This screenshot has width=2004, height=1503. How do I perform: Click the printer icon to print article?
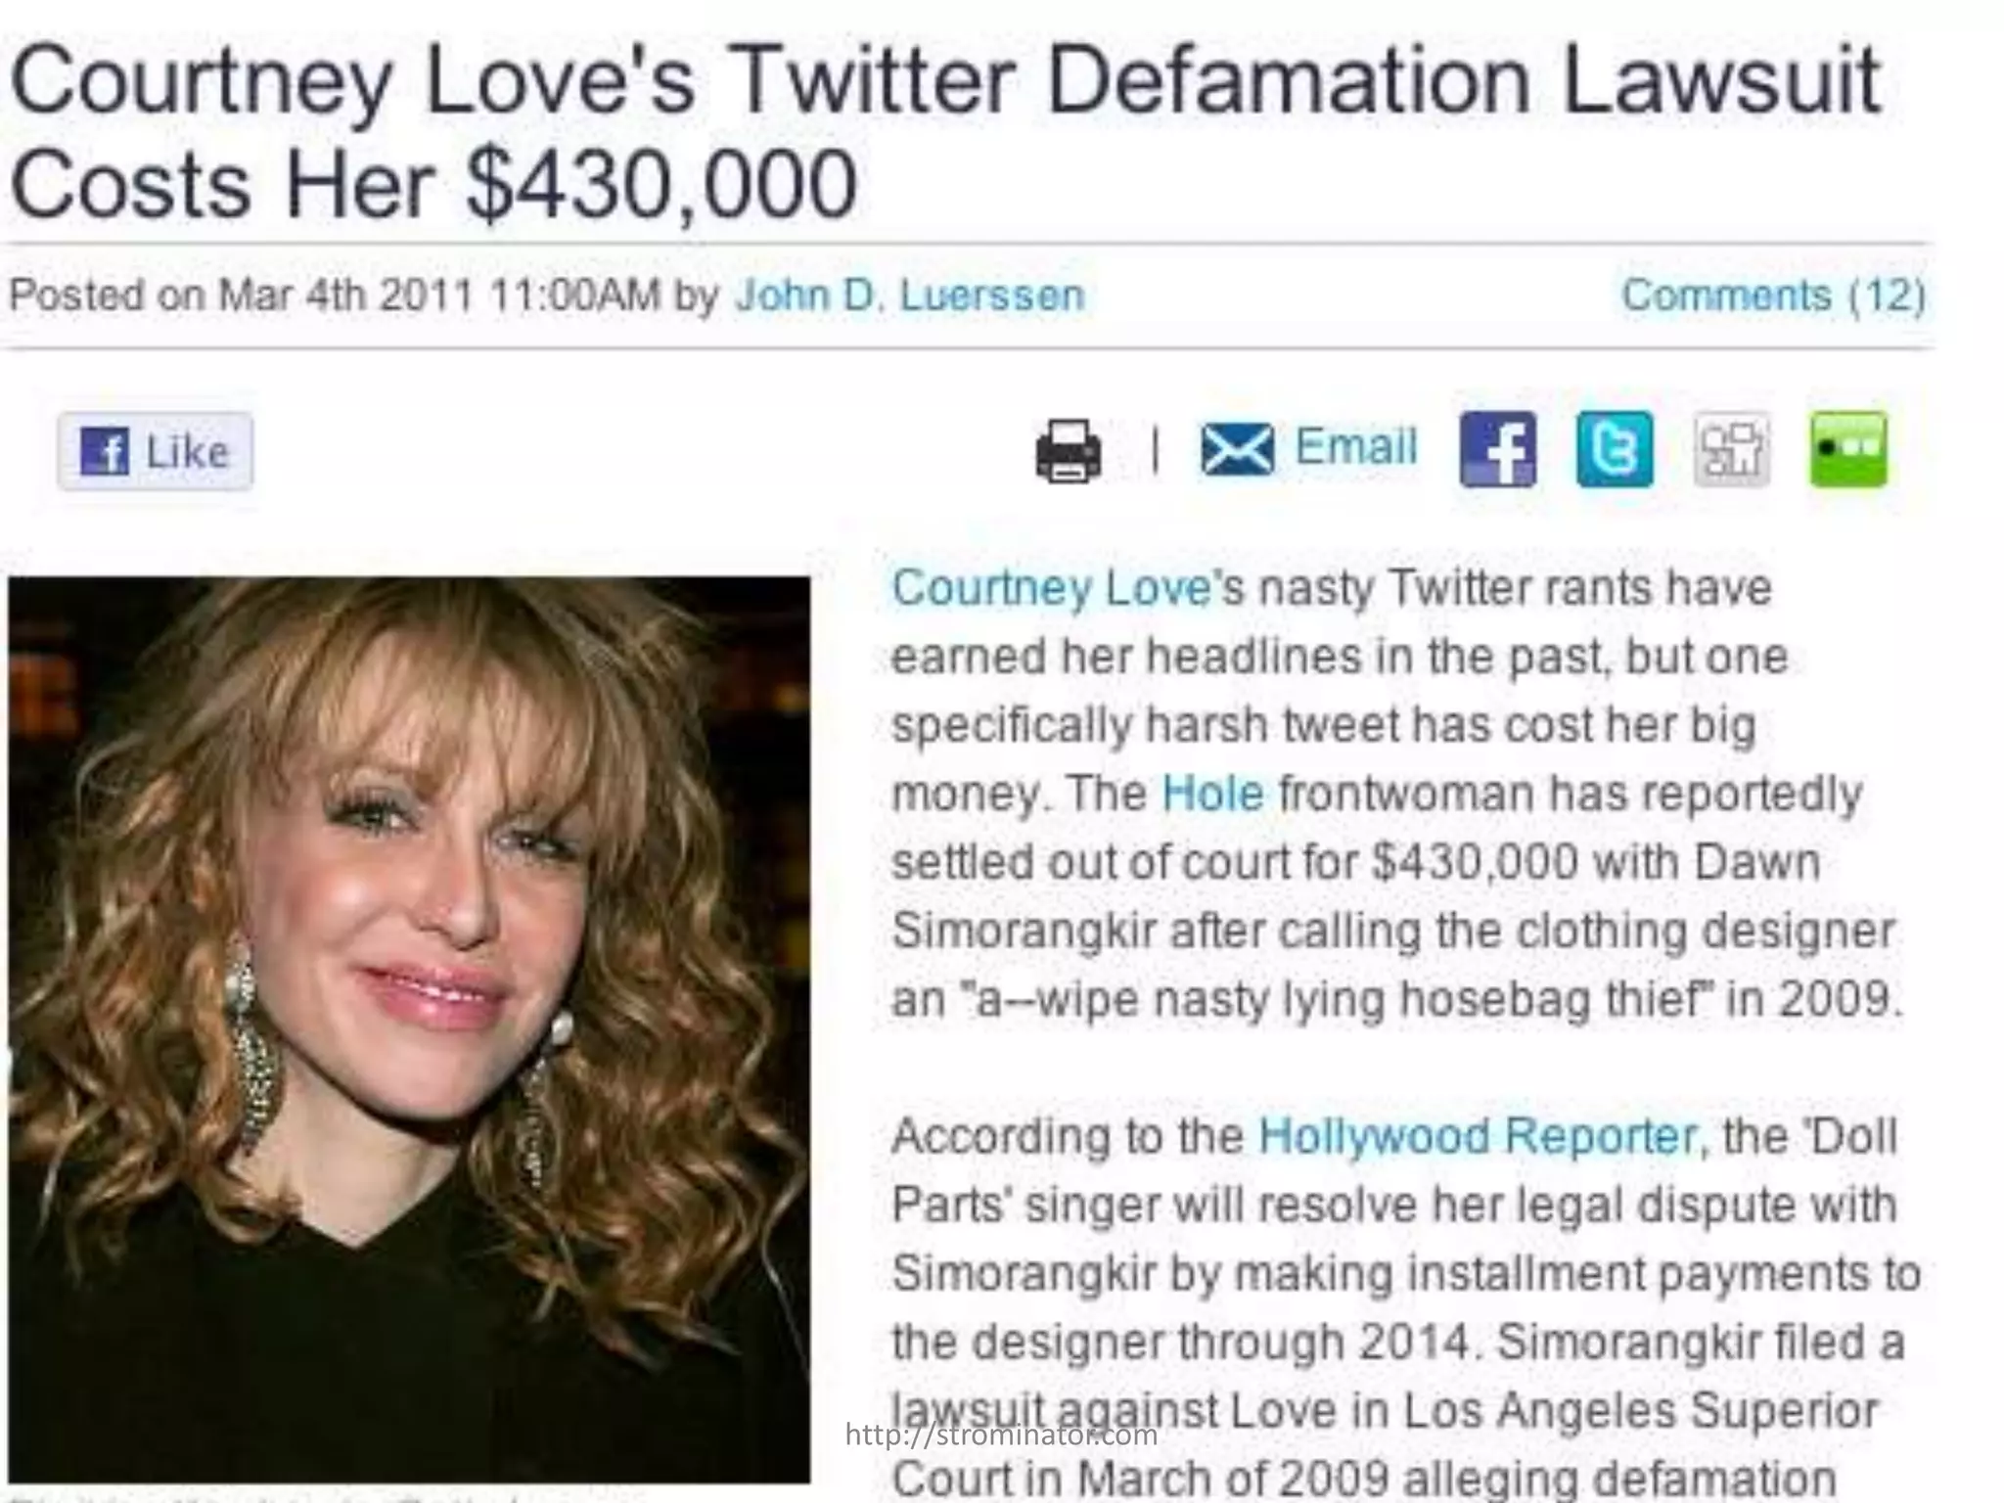point(1069,450)
